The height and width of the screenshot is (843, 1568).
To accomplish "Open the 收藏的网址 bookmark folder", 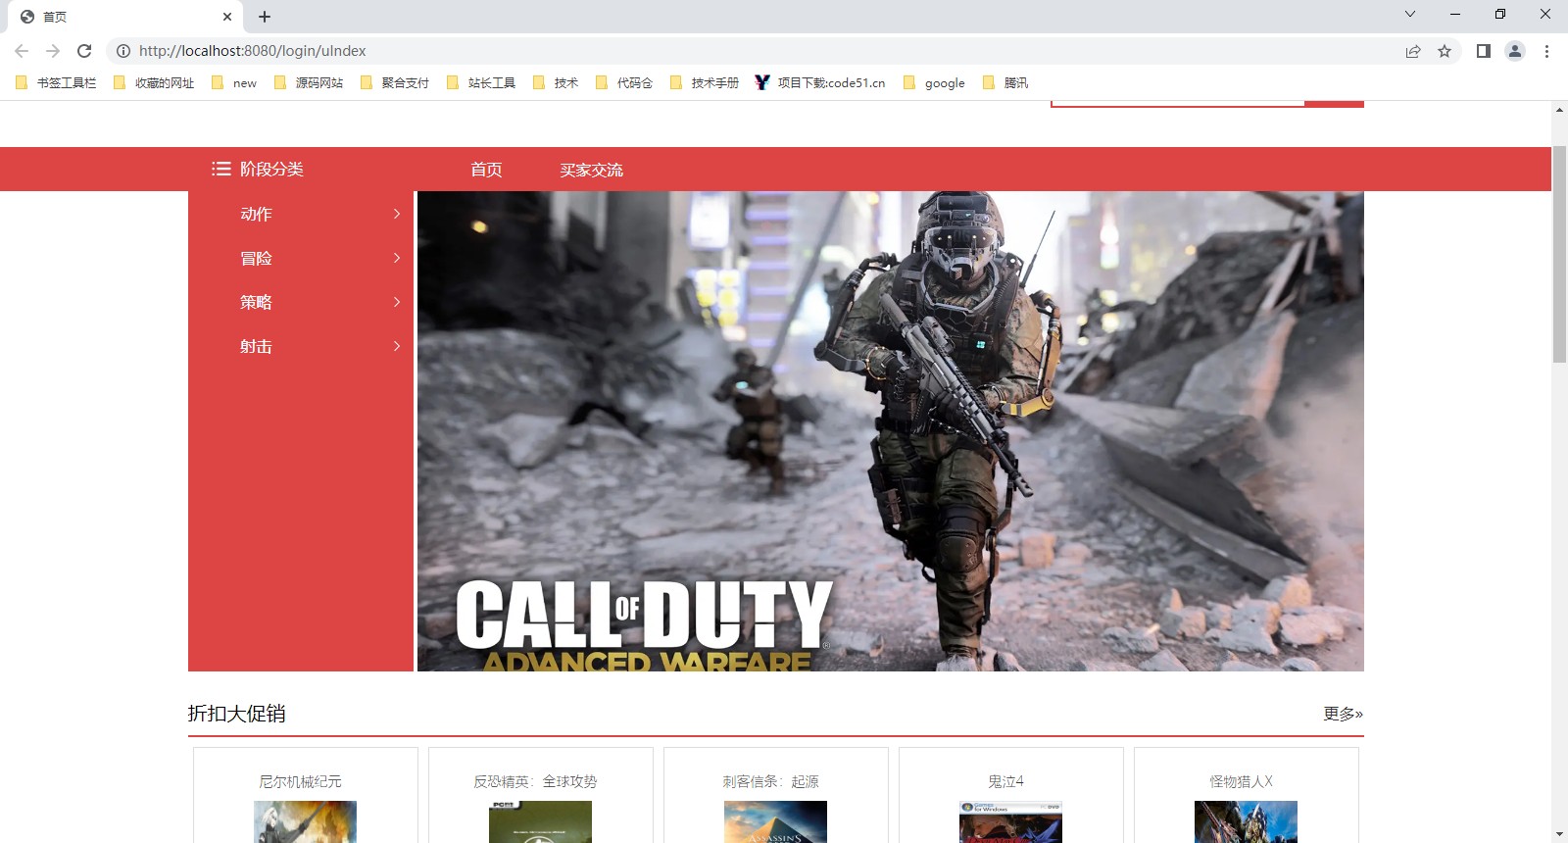I will tap(154, 83).
